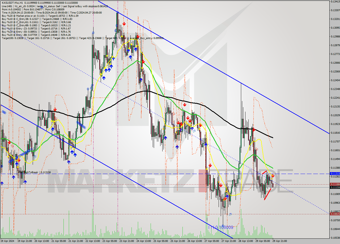Click the KASUSDT-Mxc,H1 symbol title
The width and height of the screenshot is (340, 244).
12,3
